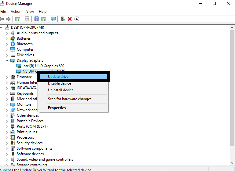Click the Security devices key icon
This screenshot has width=235, height=171.
pos(13,143)
